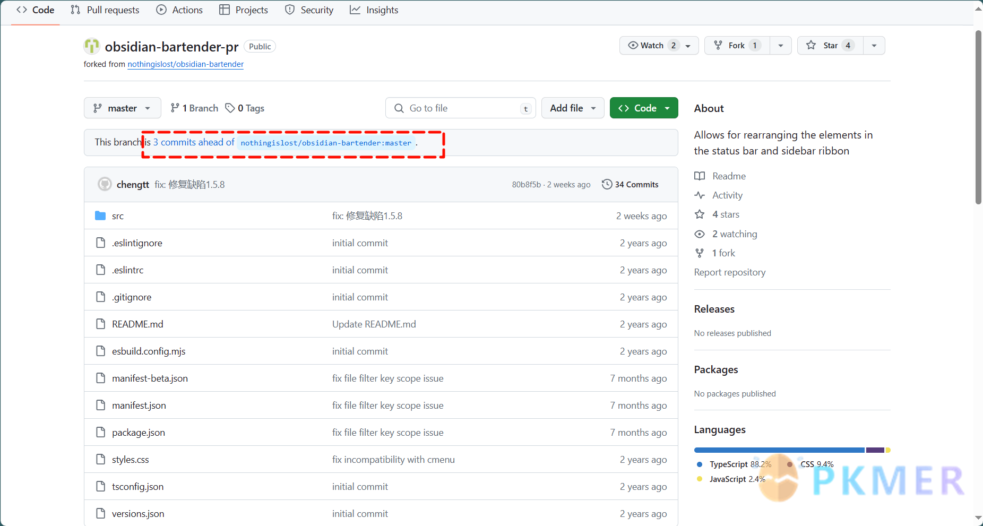
Task: View the 1 Branch list
Action: pos(194,108)
